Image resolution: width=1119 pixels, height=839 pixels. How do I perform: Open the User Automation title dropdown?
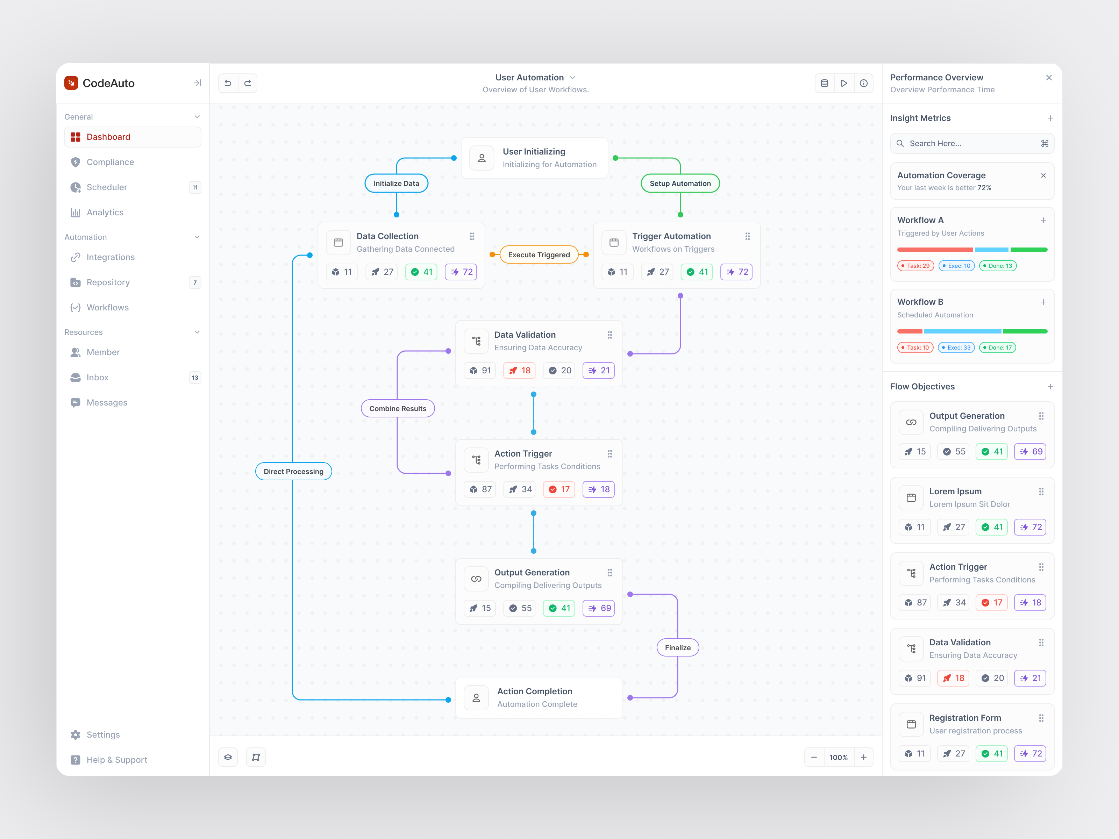(x=572, y=77)
